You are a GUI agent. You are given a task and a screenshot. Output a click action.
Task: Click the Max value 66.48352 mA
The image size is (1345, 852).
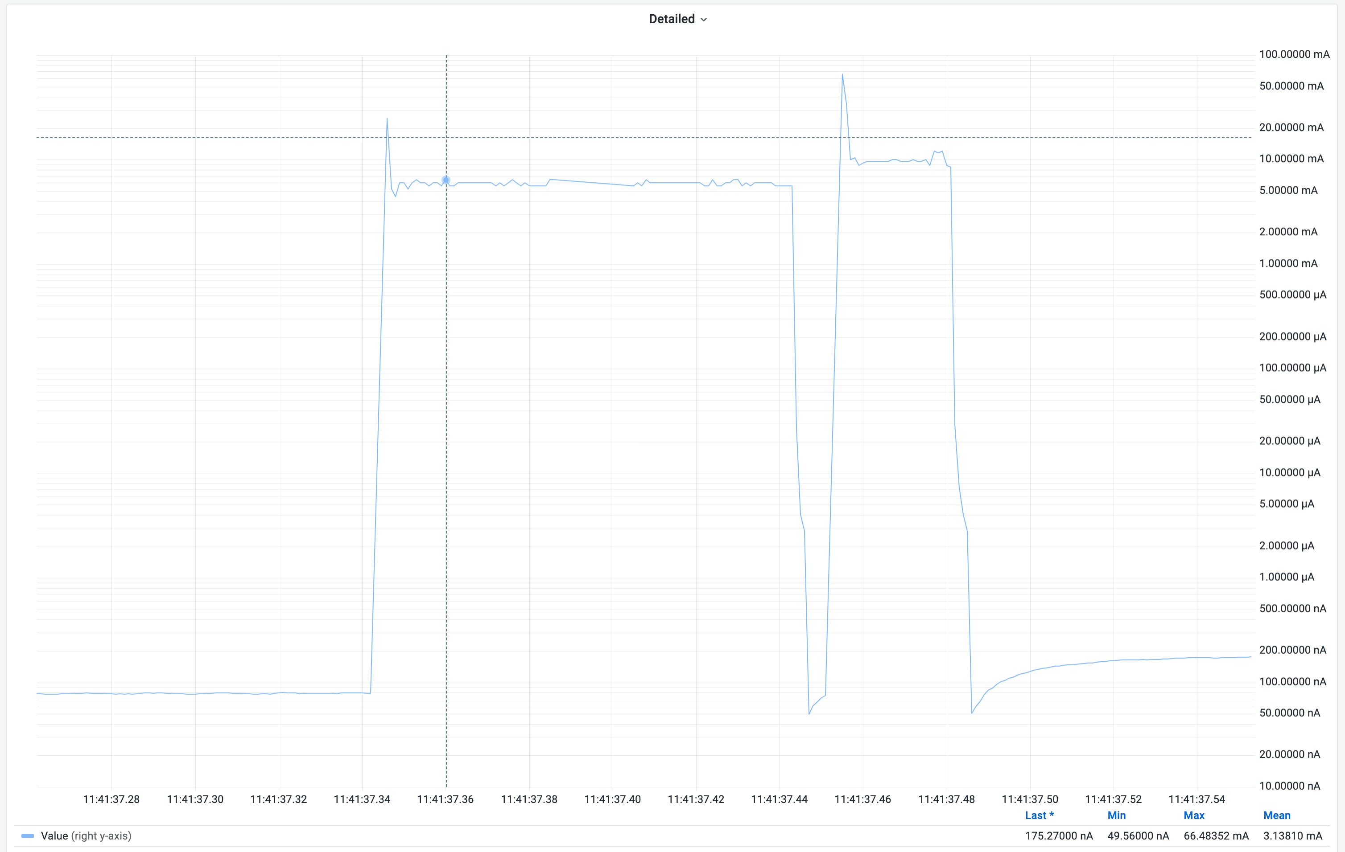coord(1216,836)
